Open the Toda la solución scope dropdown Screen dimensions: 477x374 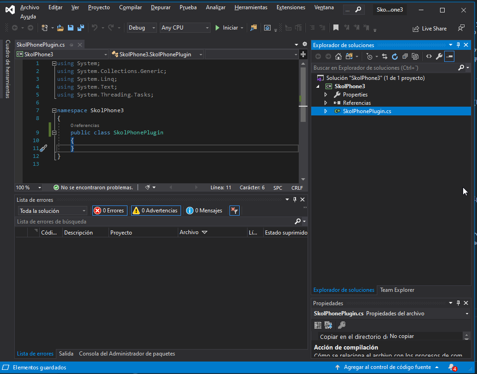coord(53,211)
